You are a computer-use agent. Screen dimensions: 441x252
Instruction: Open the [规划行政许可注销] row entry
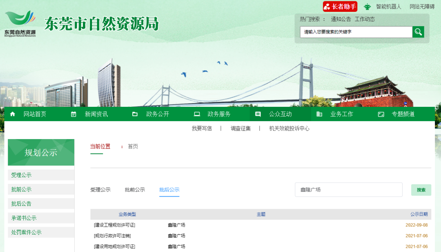[x=112, y=236]
